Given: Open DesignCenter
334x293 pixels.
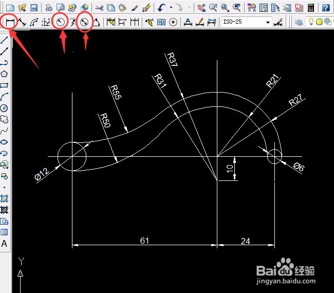Looking at the screenshot, I should pyautogui.click(x=264, y=8).
